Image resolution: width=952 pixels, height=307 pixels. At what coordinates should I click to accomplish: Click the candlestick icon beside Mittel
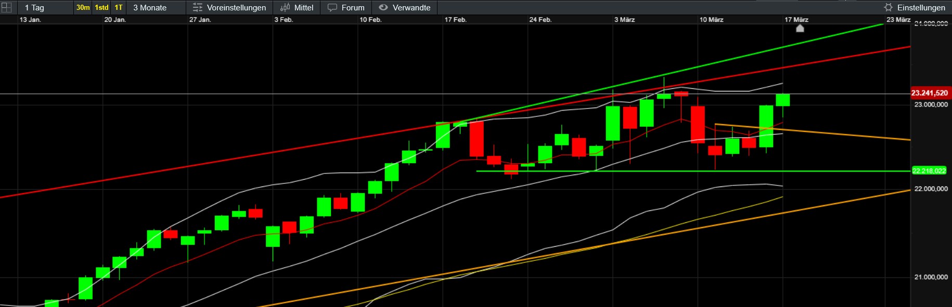(x=285, y=7)
